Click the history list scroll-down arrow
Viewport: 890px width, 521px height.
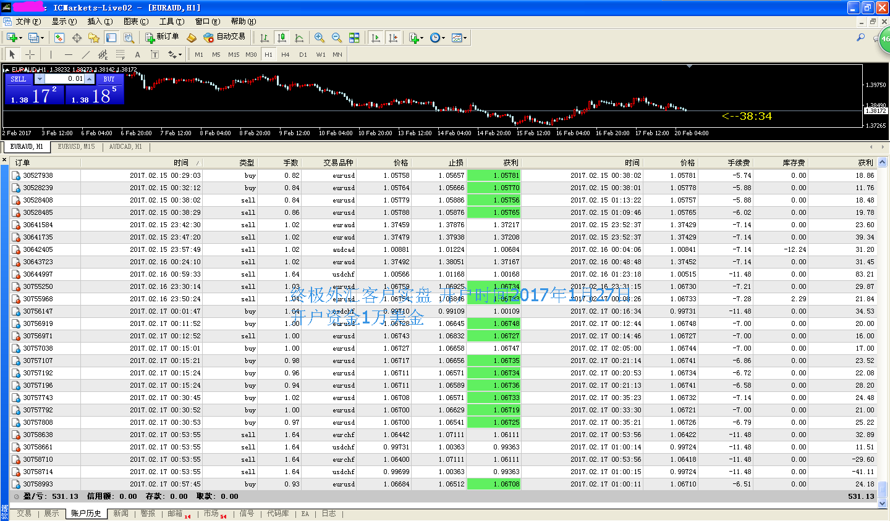pyautogui.click(x=883, y=504)
